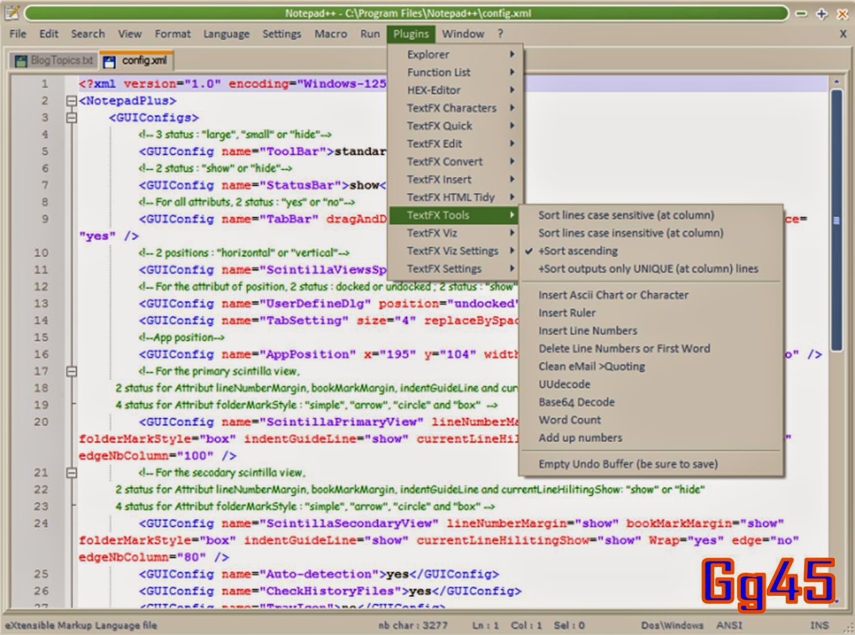Click the config.xml tab save icon
This screenshot has height=635, width=855.
[109, 61]
